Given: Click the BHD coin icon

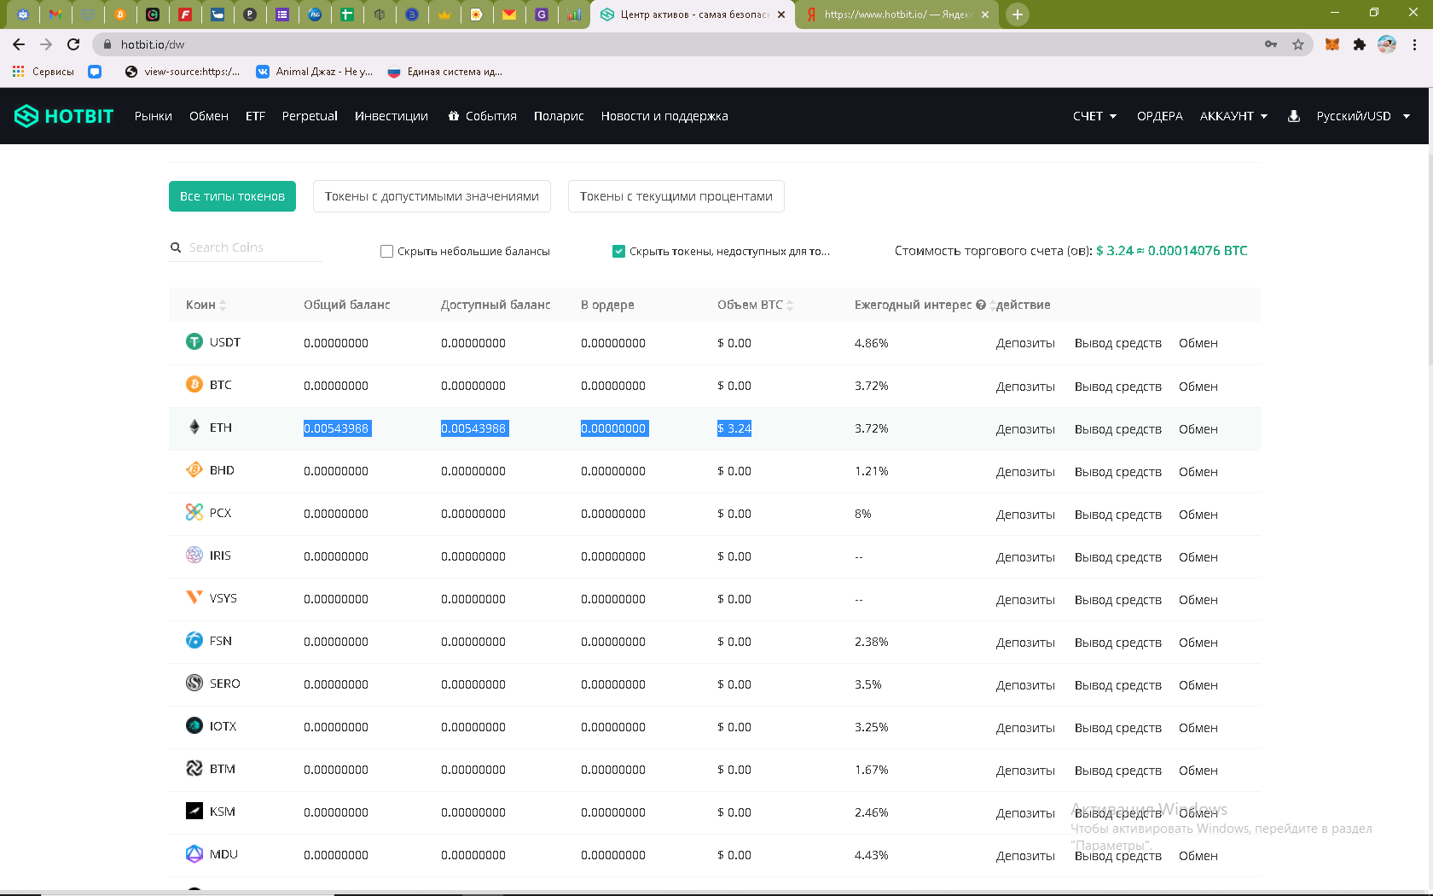Looking at the screenshot, I should click(x=194, y=470).
